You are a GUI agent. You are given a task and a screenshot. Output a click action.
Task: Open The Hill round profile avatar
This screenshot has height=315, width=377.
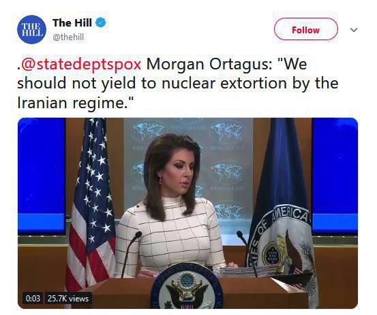(31, 29)
